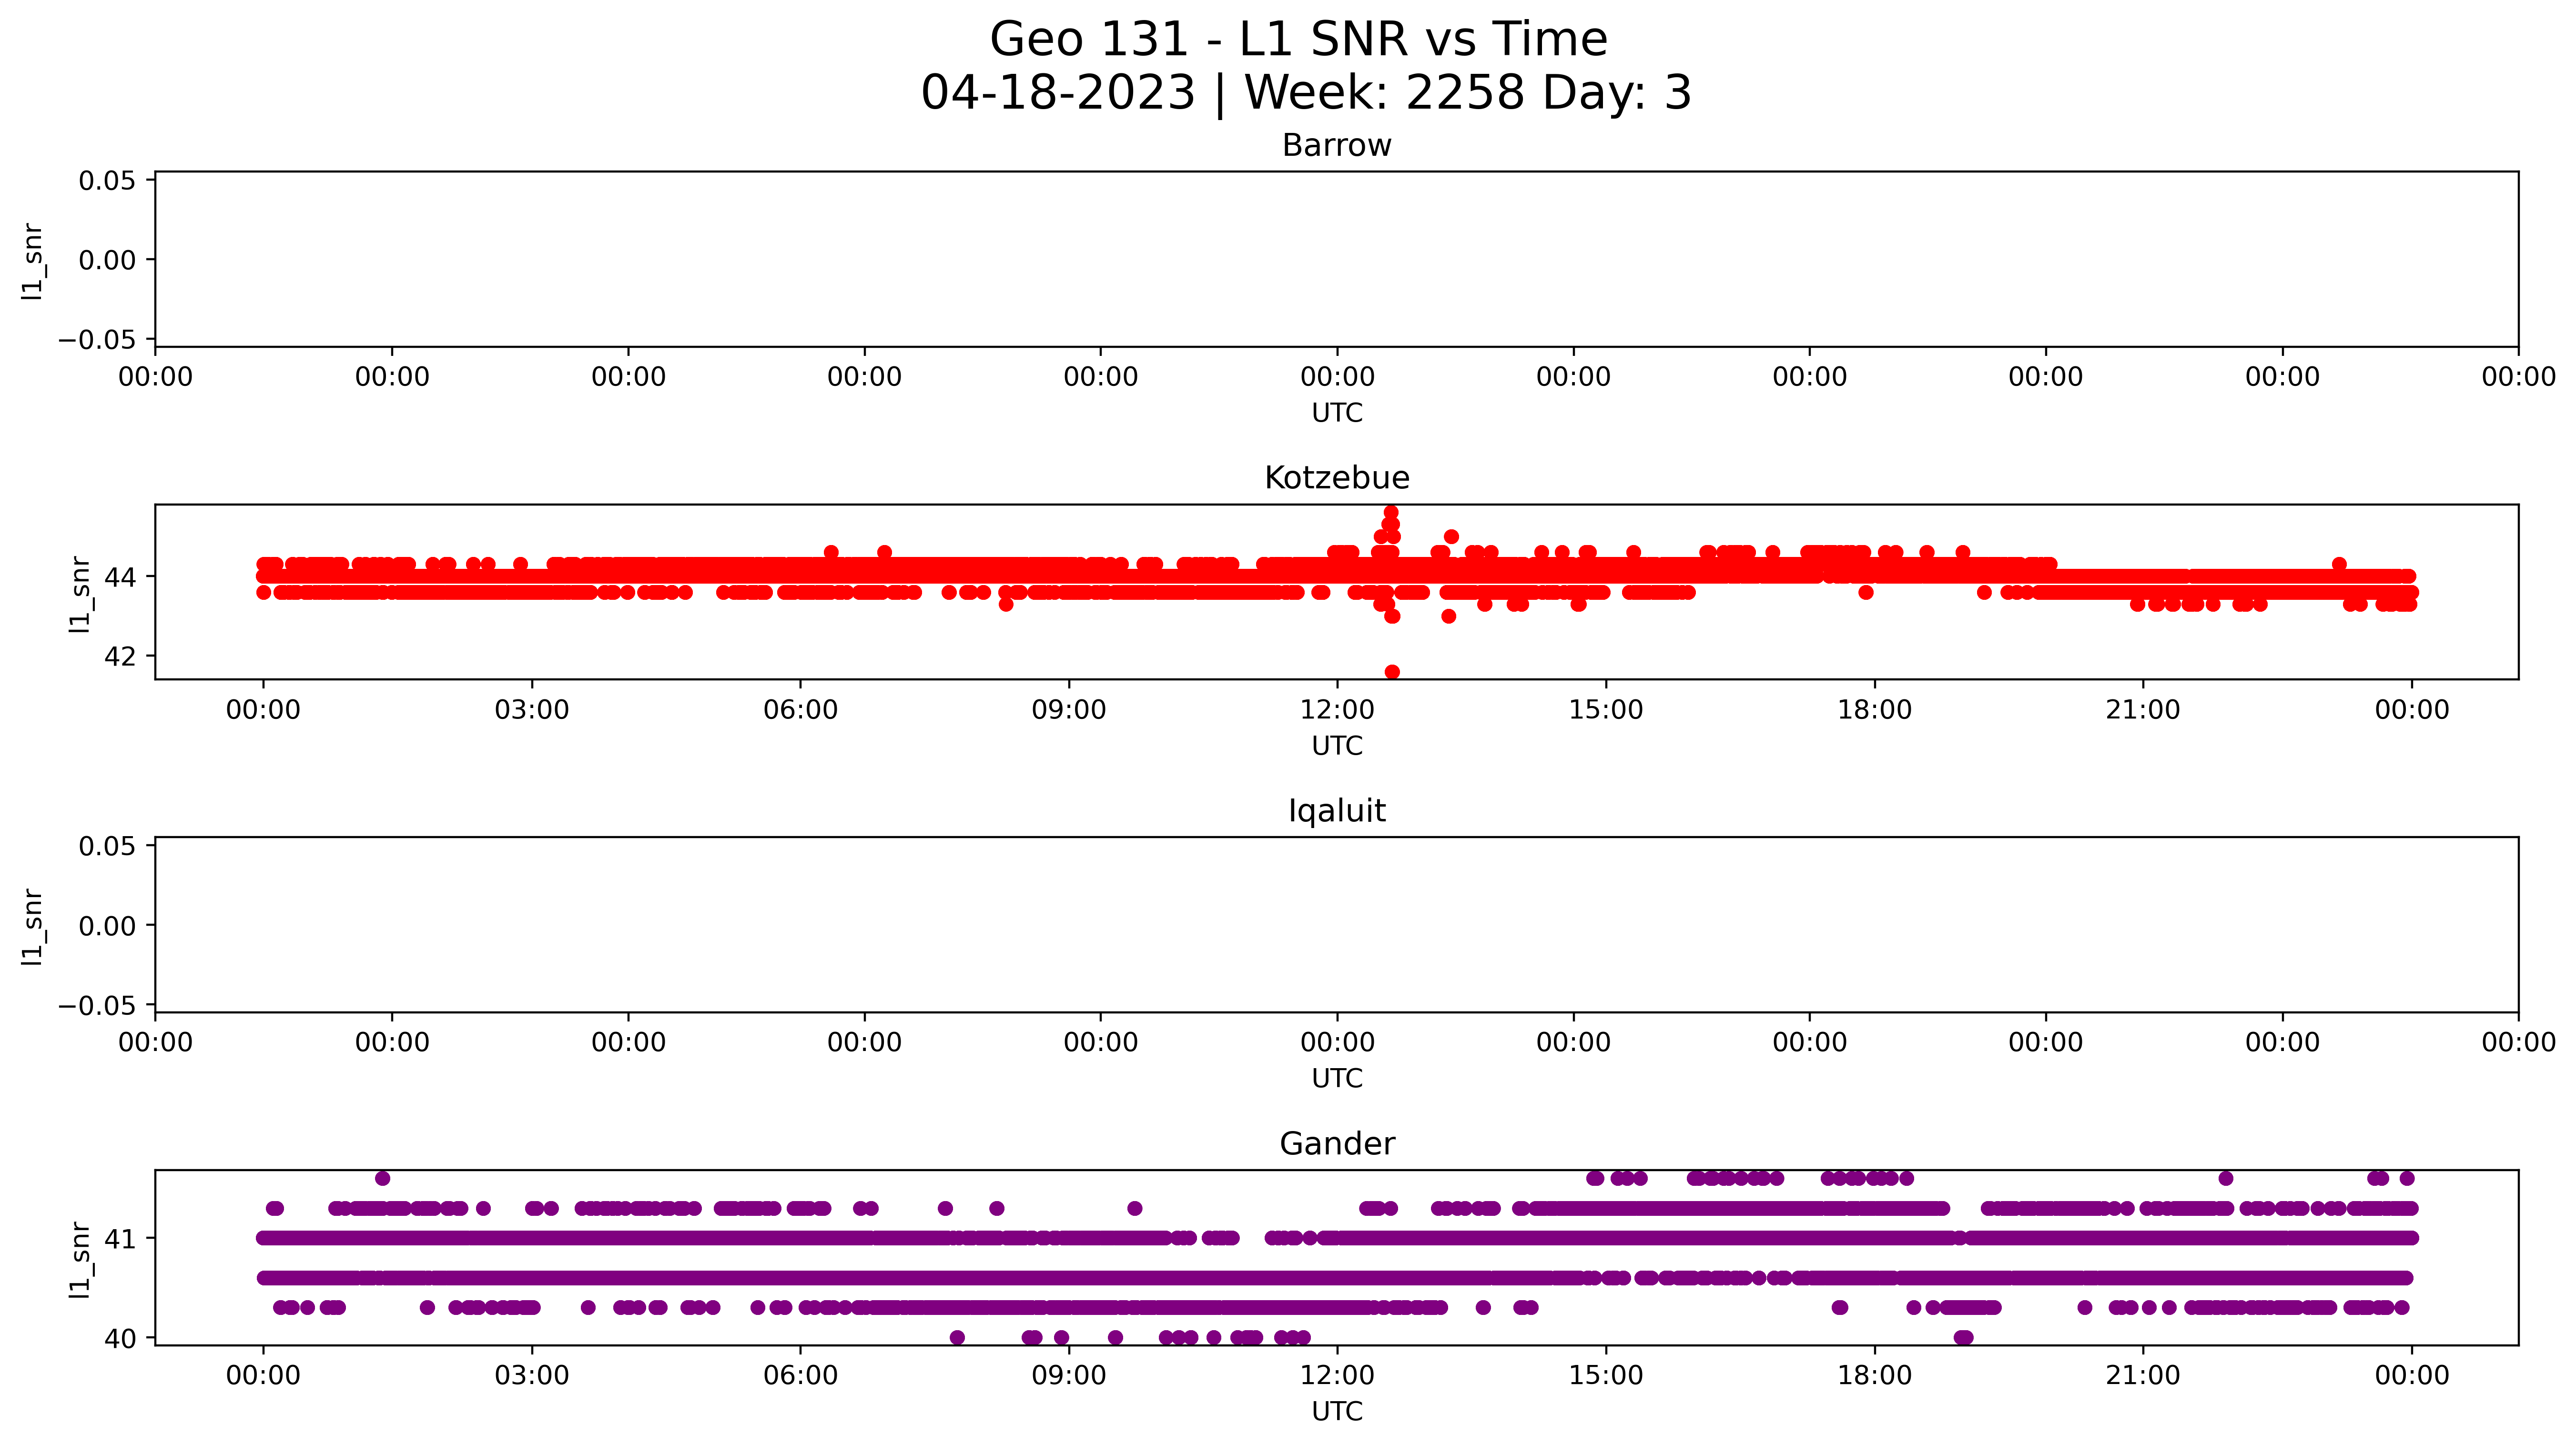Click the '04-18-2023 | Week: 2258 Day: 3' subtitle
The height and width of the screenshot is (1445, 2576).
click(1306, 93)
